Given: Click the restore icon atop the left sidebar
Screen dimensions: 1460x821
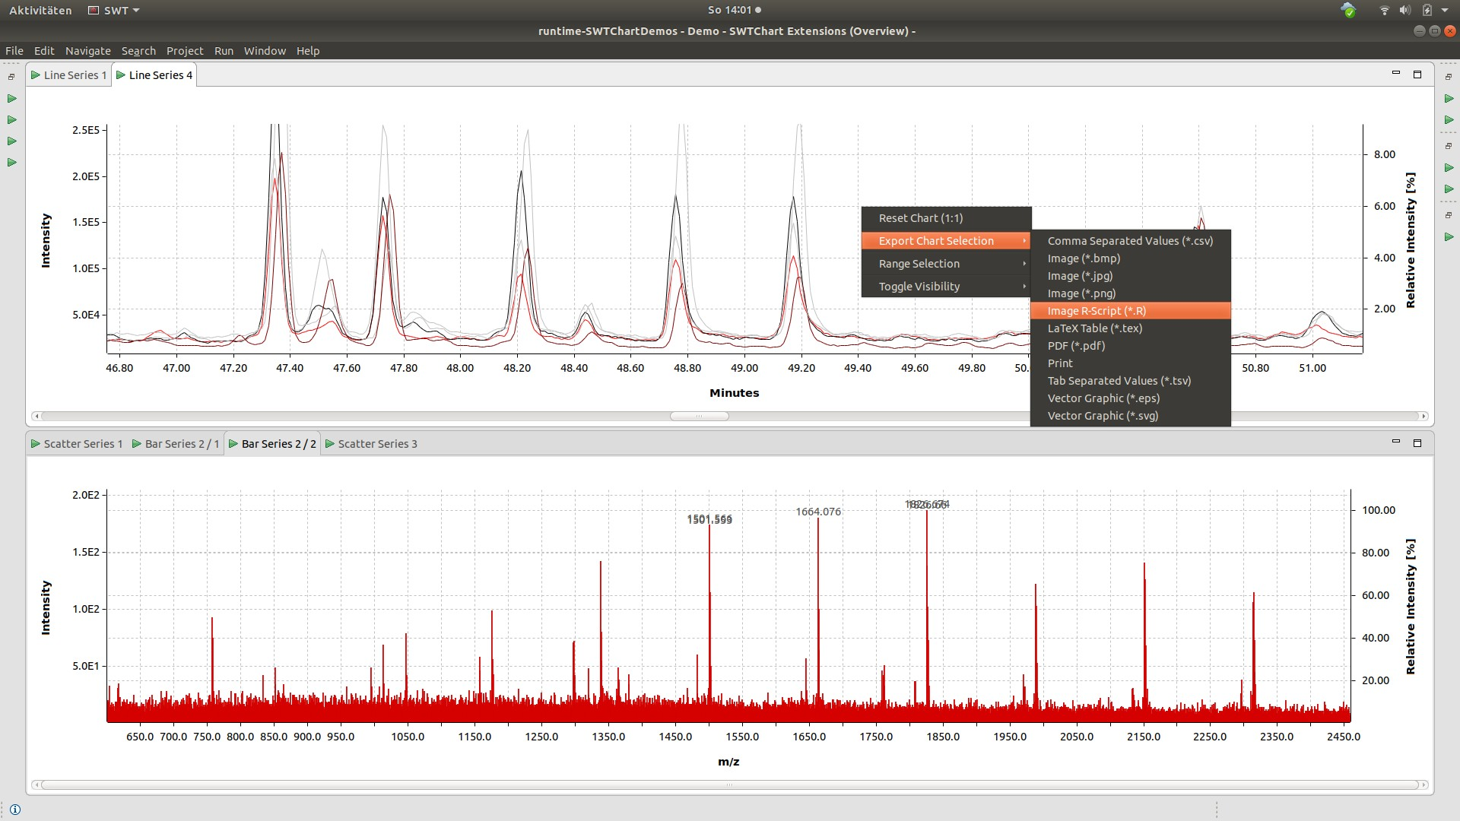Looking at the screenshot, I should pyautogui.click(x=11, y=77).
